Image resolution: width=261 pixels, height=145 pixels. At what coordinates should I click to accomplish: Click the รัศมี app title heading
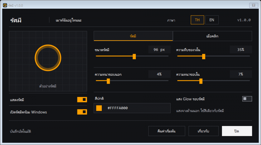pyautogui.click(x=16, y=20)
